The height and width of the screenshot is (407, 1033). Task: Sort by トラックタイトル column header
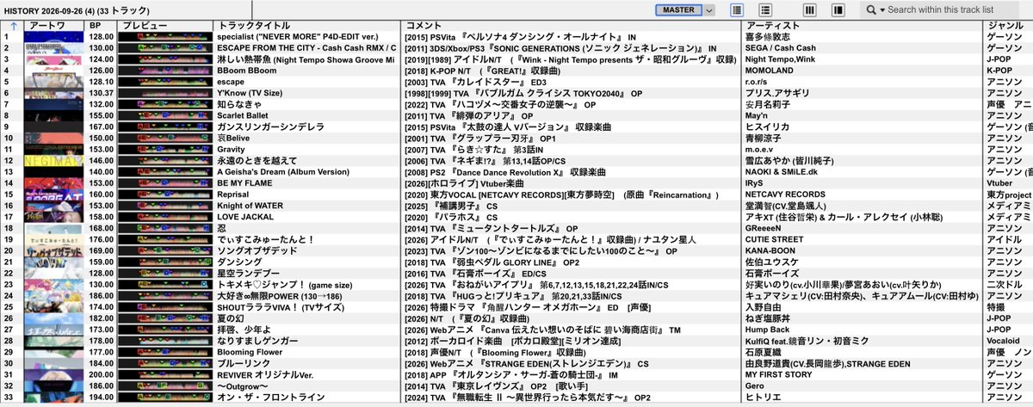point(309,27)
